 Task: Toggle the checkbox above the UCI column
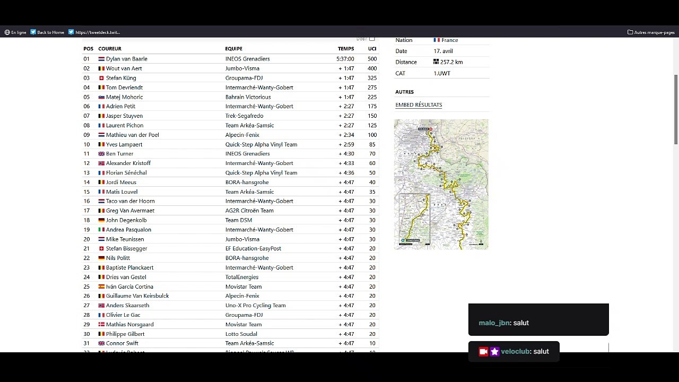click(372, 39)
